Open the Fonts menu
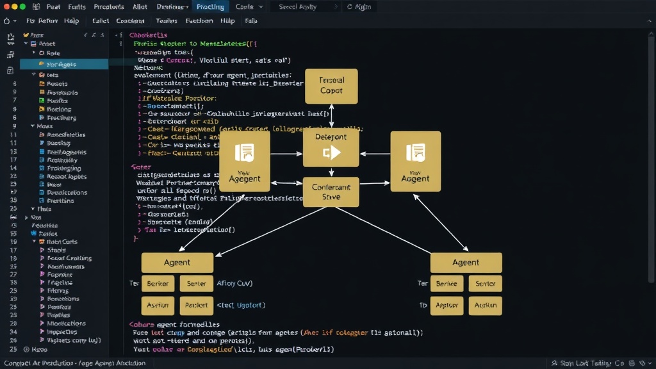Image resolution: width=656 pixels, height=369 pixels. pos(77,6)
